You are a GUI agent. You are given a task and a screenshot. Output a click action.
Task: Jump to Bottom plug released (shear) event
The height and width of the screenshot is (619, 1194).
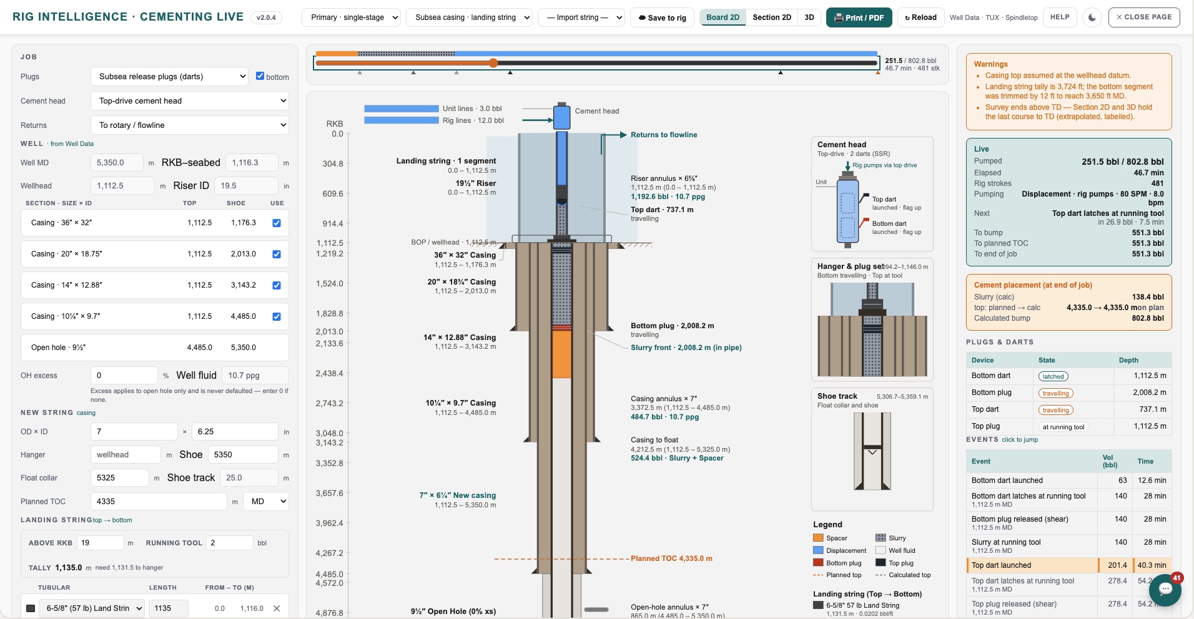pyautogui.click(x=1068, y=523)
